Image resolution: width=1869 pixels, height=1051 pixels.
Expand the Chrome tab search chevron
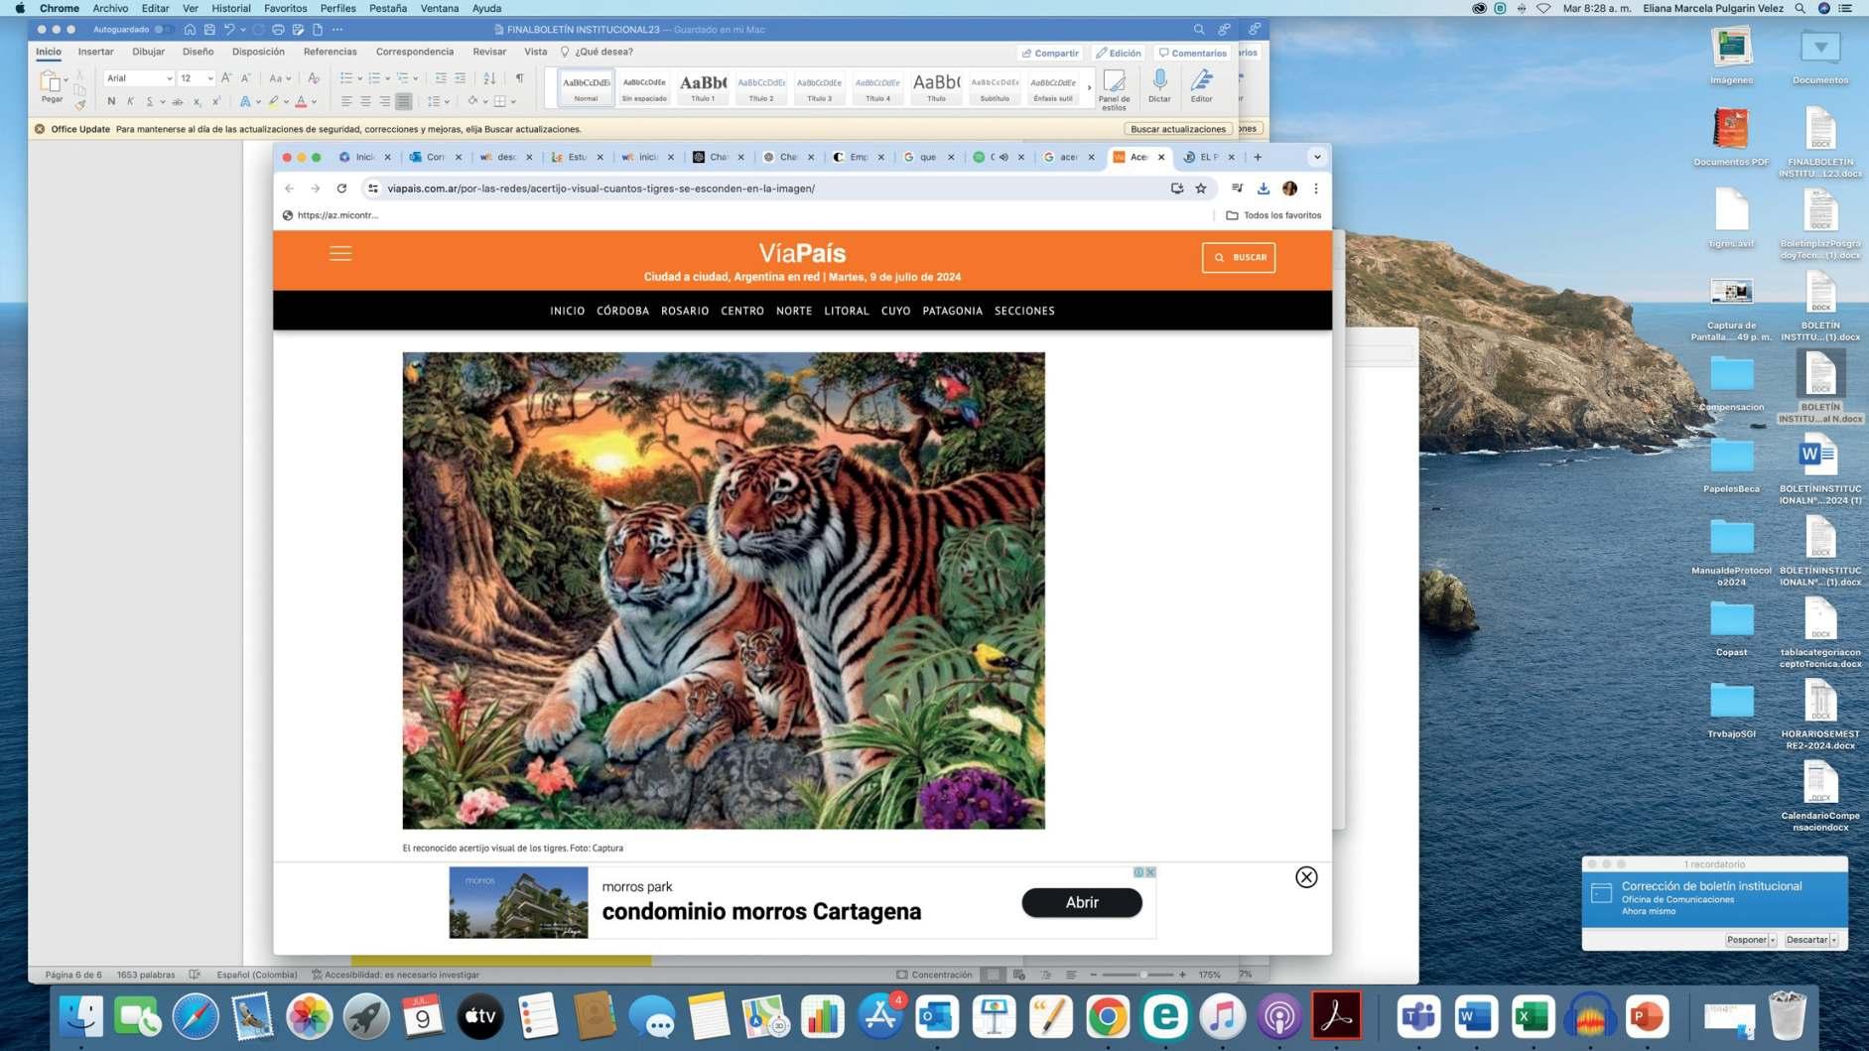coord(1317,157)
